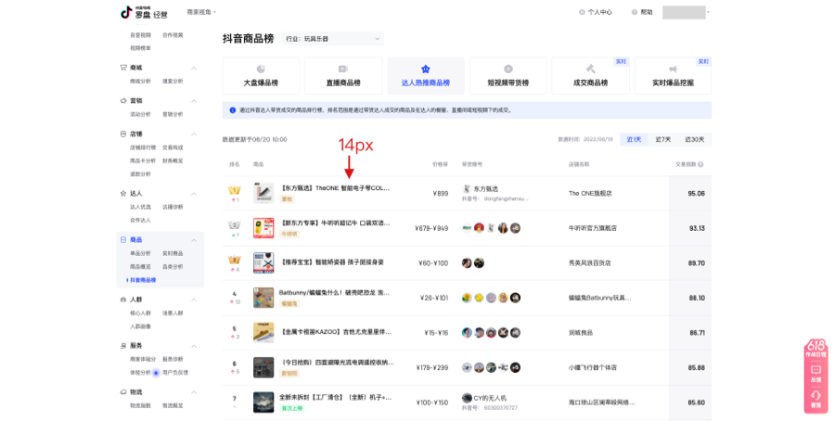Open 交易构成 in sidebar
835x421 pixels.
(173, 147)
